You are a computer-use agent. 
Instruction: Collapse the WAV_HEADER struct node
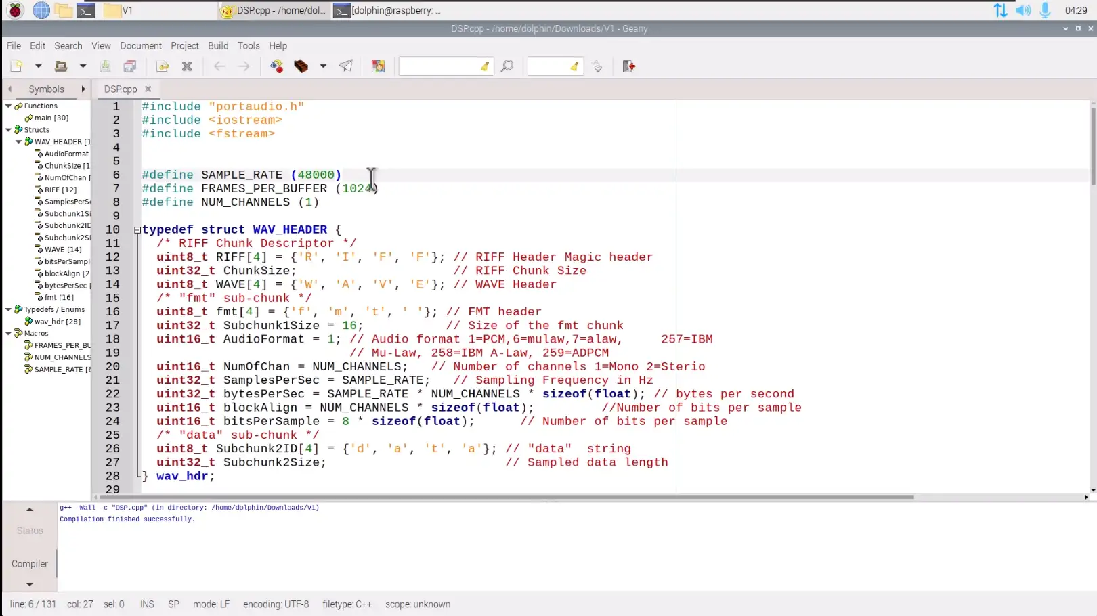pyautogui.click(x=18, y=142)
